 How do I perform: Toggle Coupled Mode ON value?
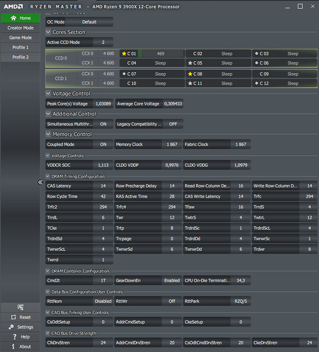tap(103, 144)
